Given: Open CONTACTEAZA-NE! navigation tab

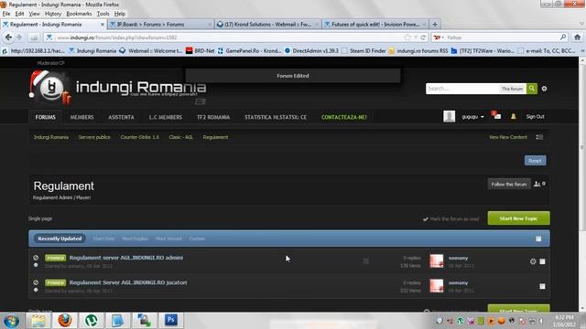Looking at the screenshot, I should (x=344, y=117).
